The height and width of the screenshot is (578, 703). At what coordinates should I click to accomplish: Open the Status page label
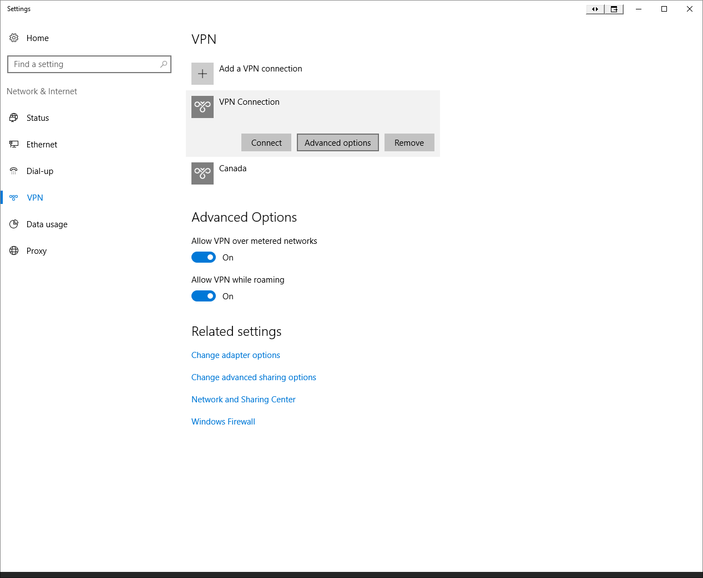tap(38, 118)
